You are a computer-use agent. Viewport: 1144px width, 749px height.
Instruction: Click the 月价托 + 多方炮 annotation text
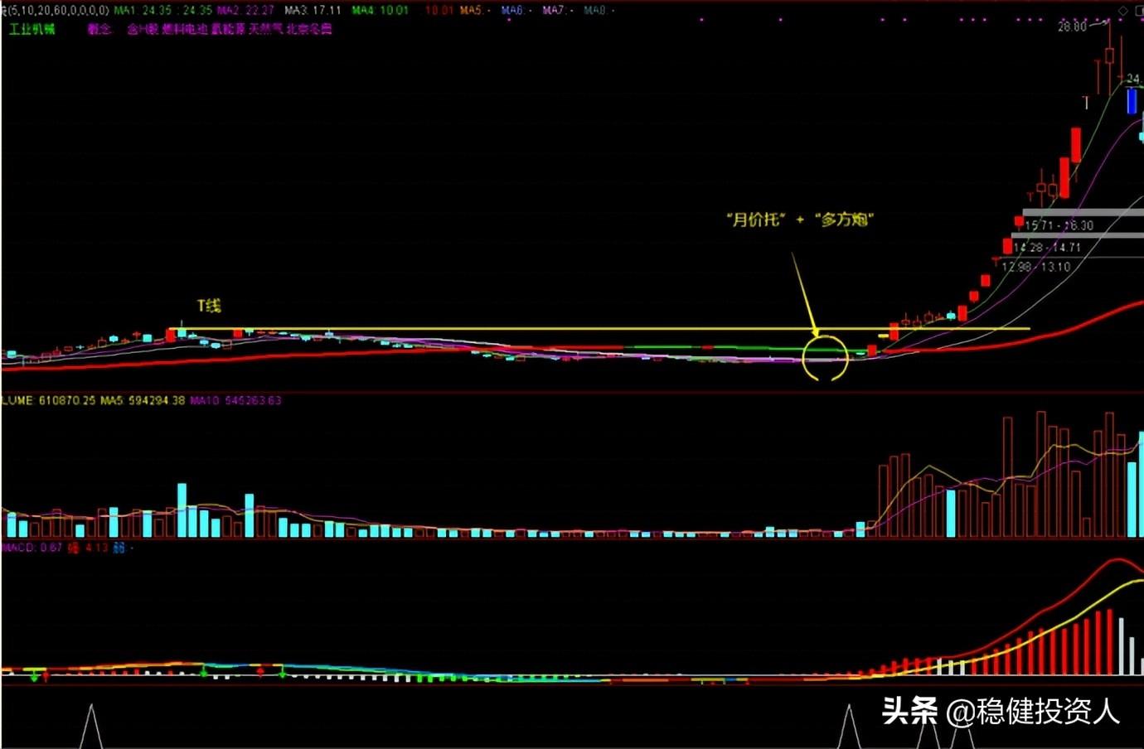pyautogui.click(x=800, y=220)
